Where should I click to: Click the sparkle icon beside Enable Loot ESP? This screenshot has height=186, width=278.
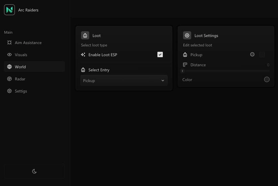83,55
